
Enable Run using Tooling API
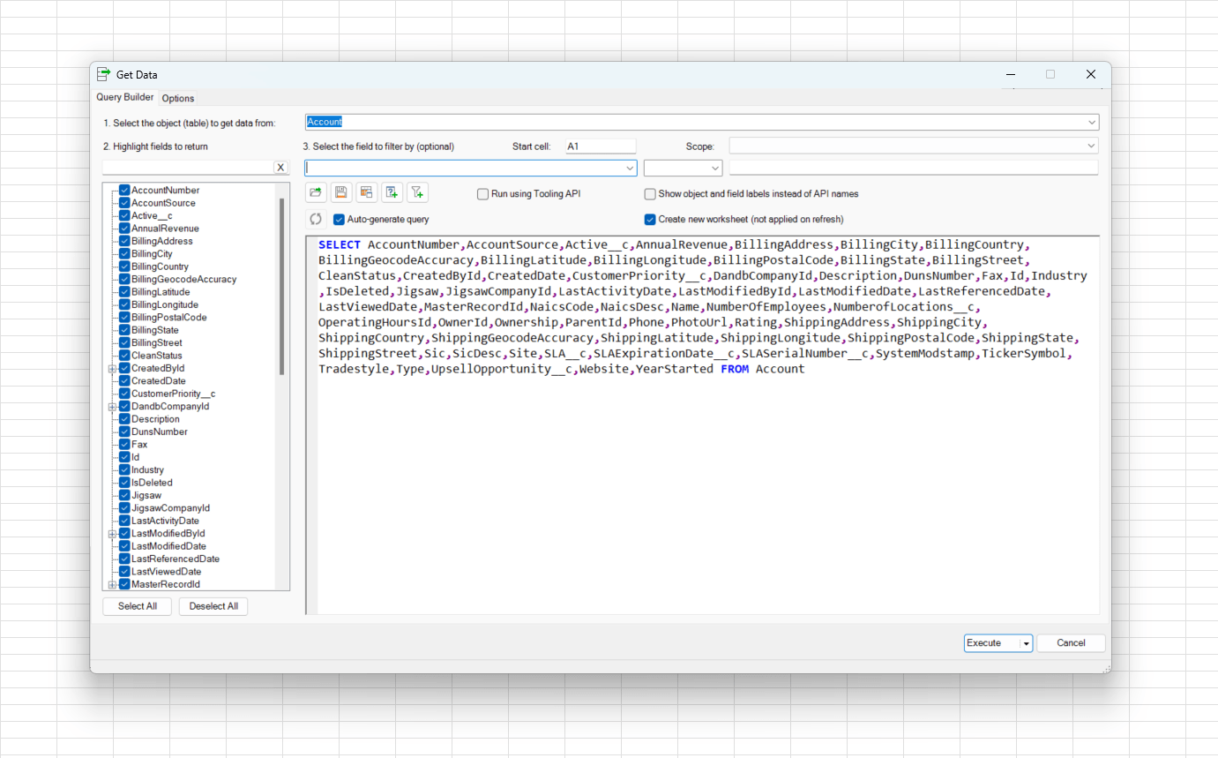click(x=482, y=193)
